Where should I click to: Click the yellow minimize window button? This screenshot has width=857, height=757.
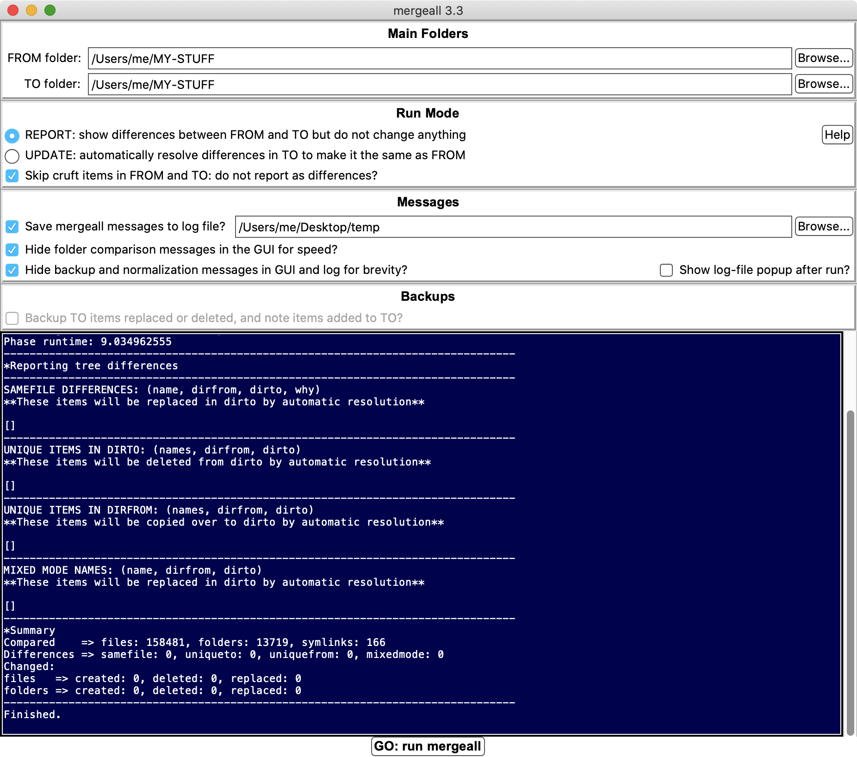pos(31,10)
